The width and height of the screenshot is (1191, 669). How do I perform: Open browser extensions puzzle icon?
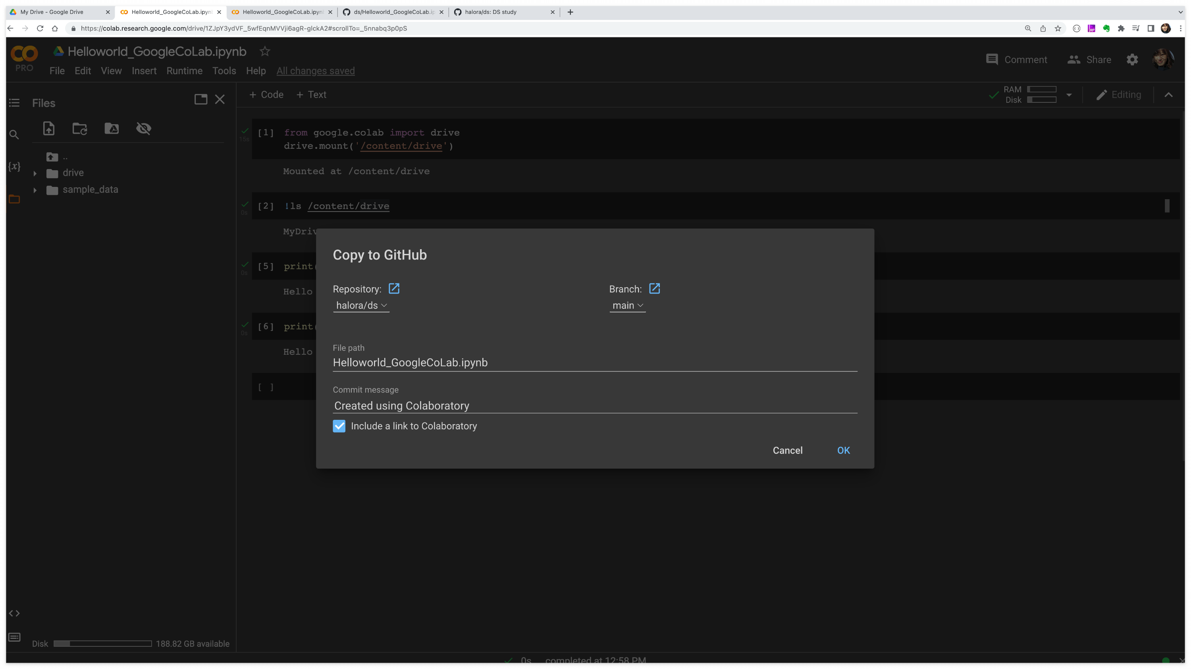coord(1121,29)
